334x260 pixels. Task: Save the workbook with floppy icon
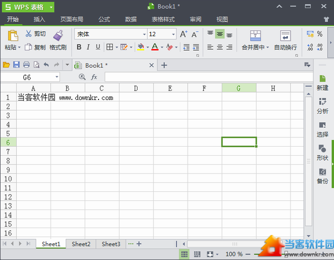[16, 65]
